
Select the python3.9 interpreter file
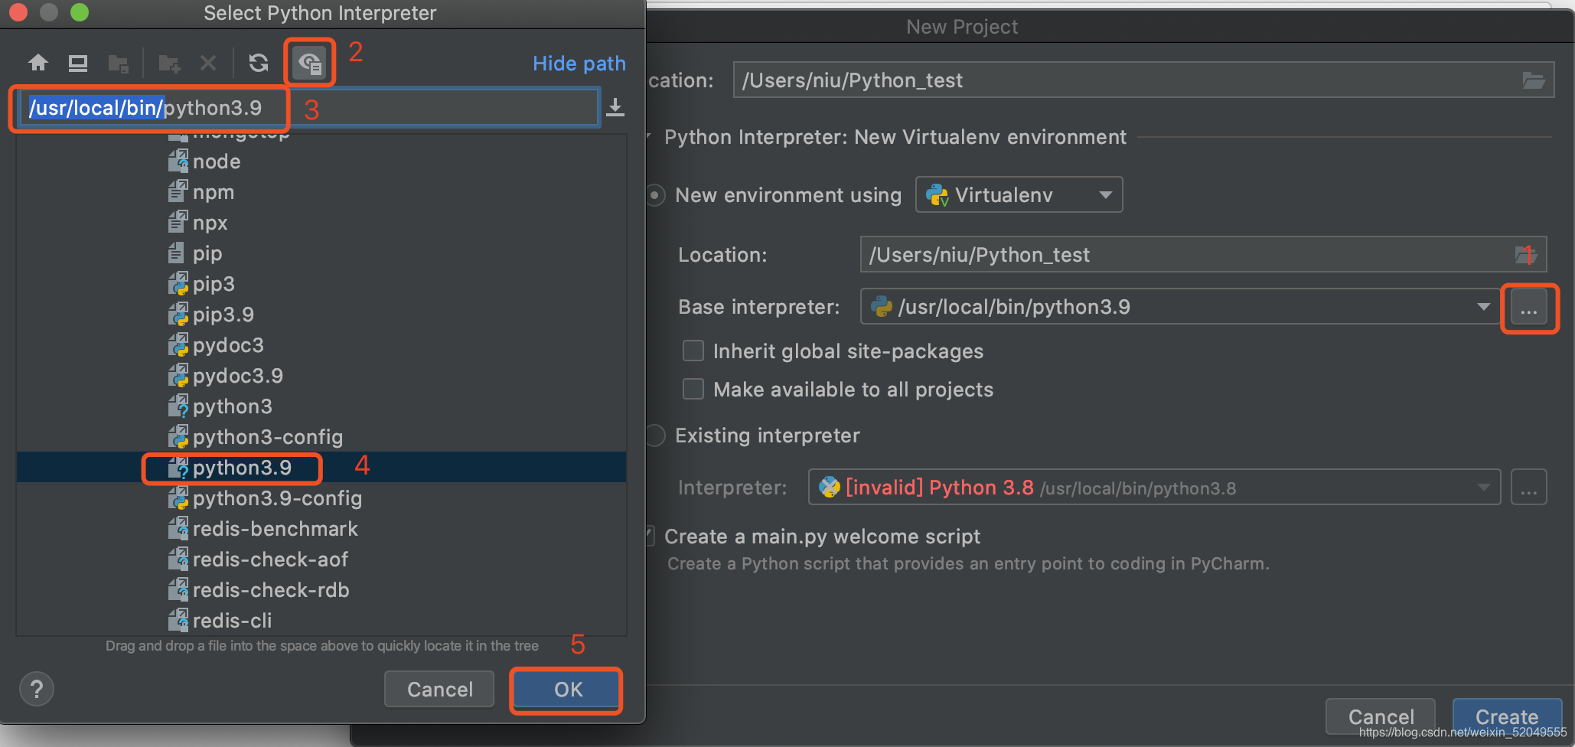(x=321, y=468)
